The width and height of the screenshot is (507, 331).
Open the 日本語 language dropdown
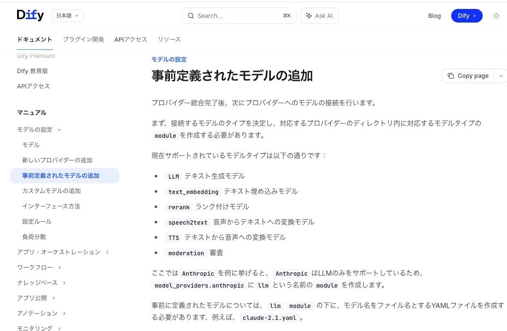tap(68, 15)
